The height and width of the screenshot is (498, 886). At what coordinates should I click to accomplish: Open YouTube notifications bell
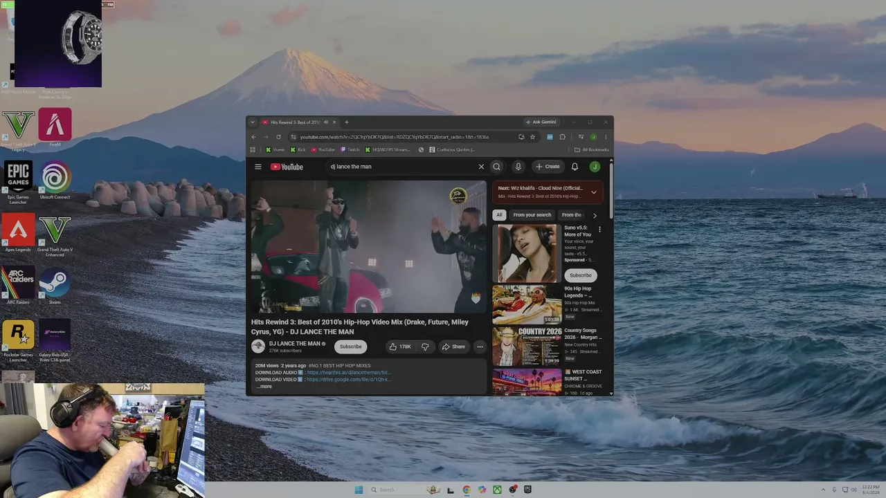pyautogui.click(x=575, y=167)
